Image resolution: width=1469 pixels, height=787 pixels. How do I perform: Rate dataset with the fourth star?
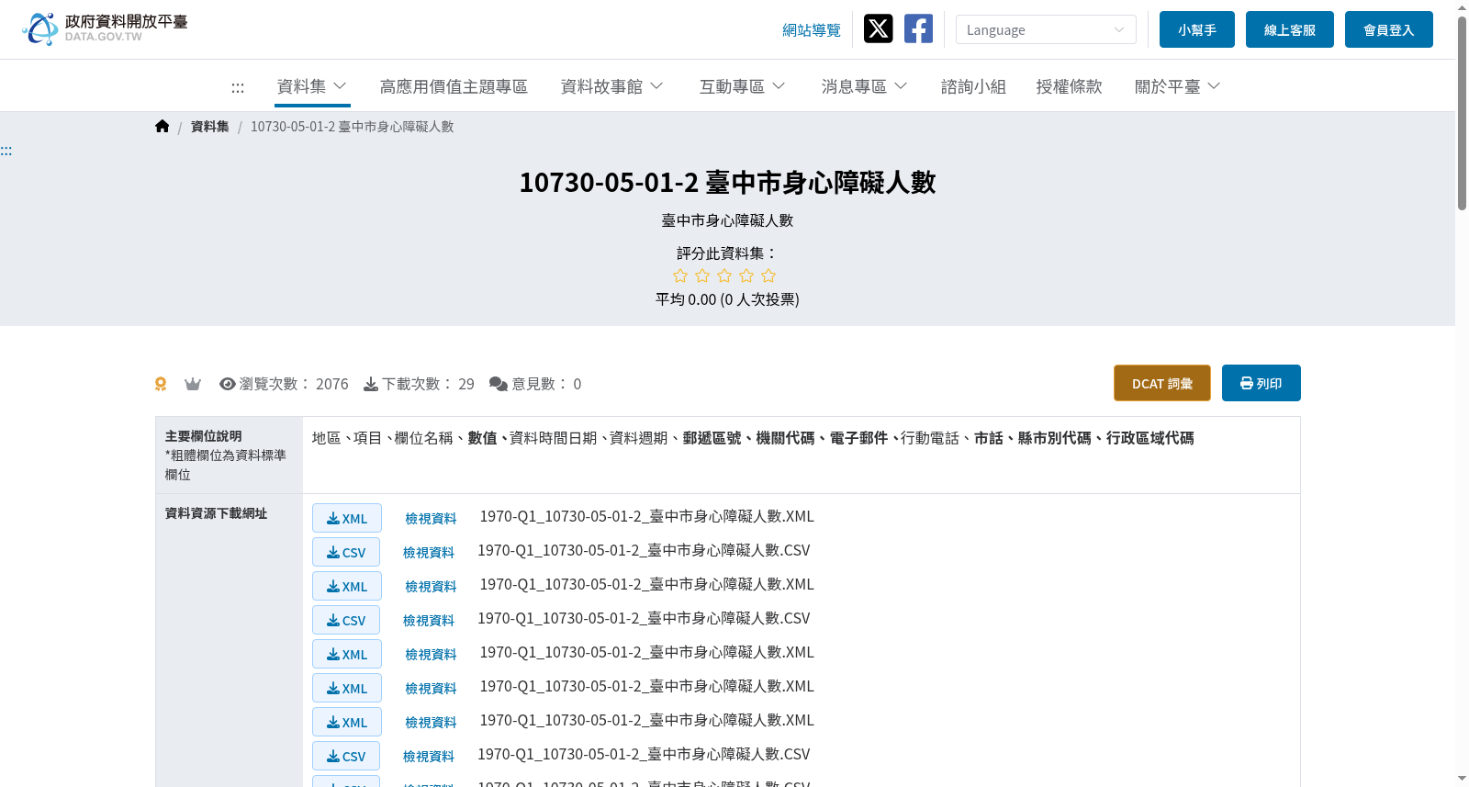coord(746,275)
